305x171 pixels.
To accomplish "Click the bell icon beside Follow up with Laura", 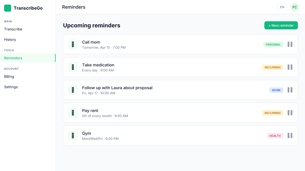I will pos(73,90).
